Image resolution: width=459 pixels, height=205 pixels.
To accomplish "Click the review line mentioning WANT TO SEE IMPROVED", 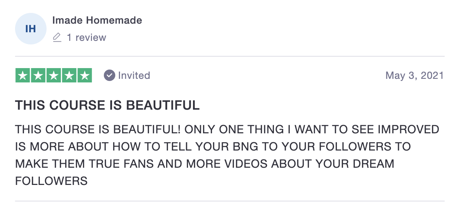I will click(227, 129).
